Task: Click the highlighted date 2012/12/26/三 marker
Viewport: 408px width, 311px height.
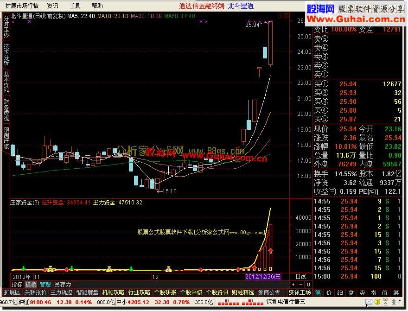Action: pos(263,276)
